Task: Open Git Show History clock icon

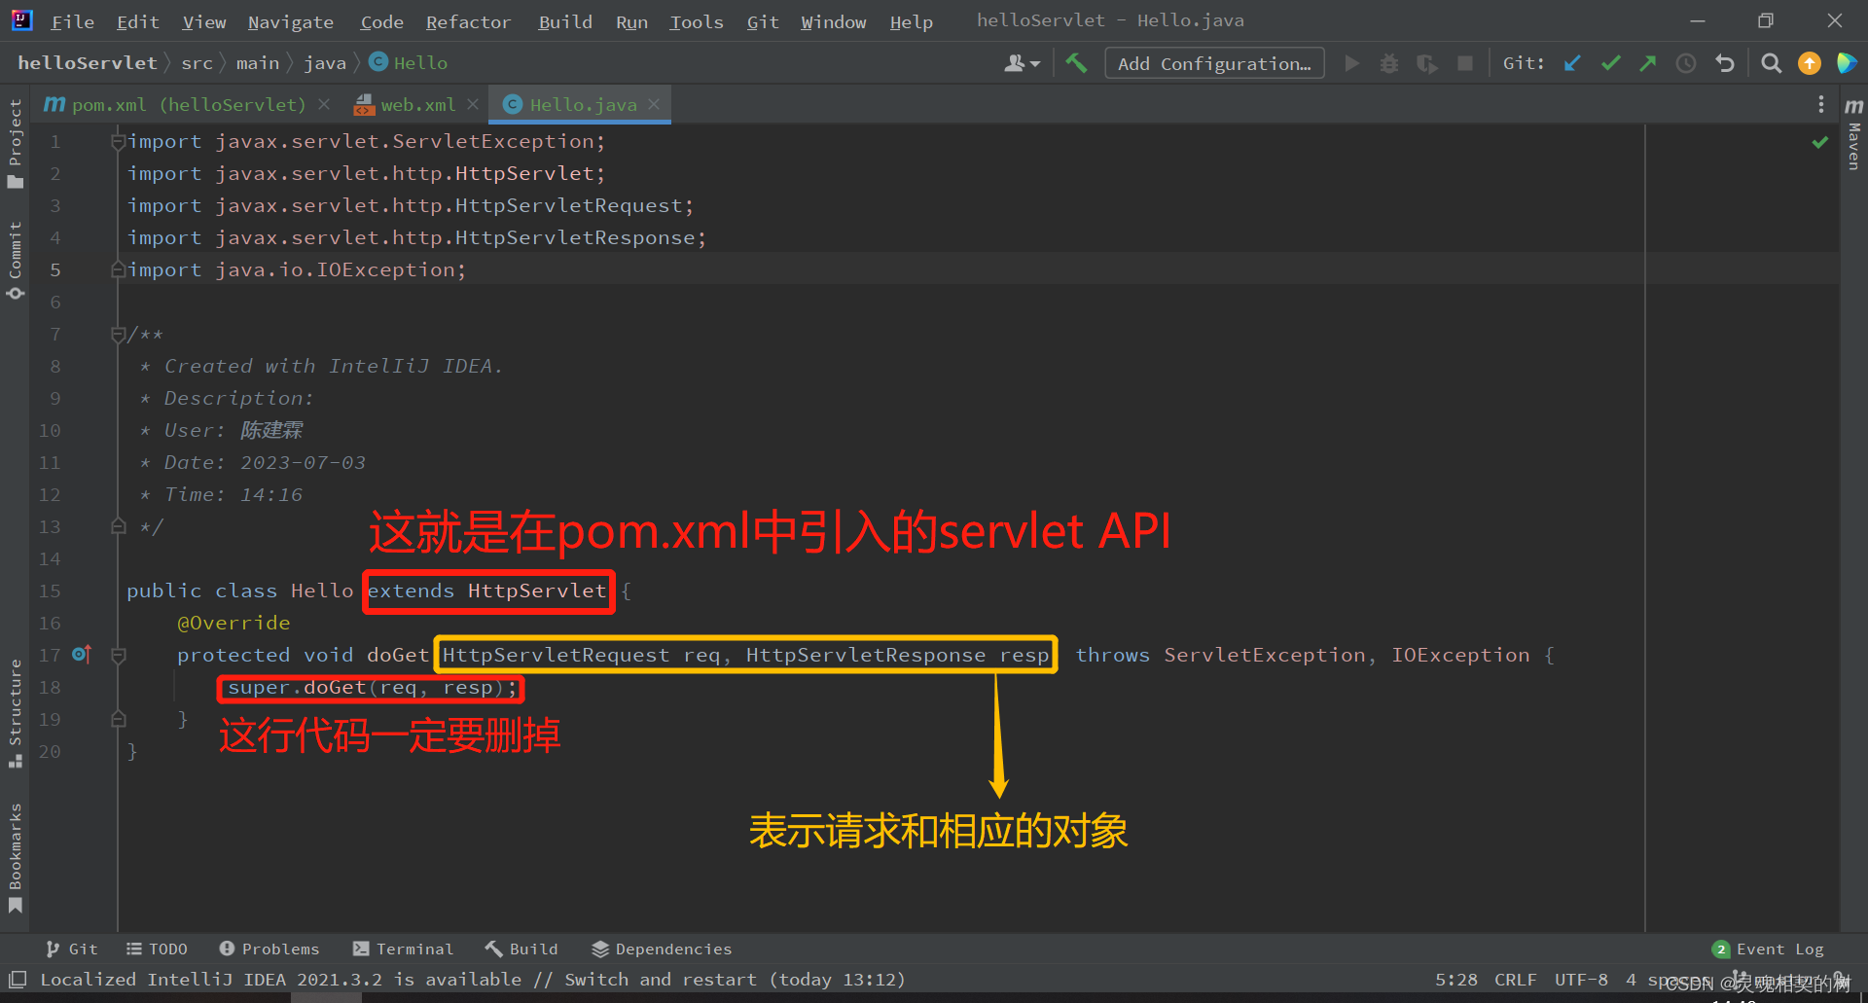Action: [1686, 63]
